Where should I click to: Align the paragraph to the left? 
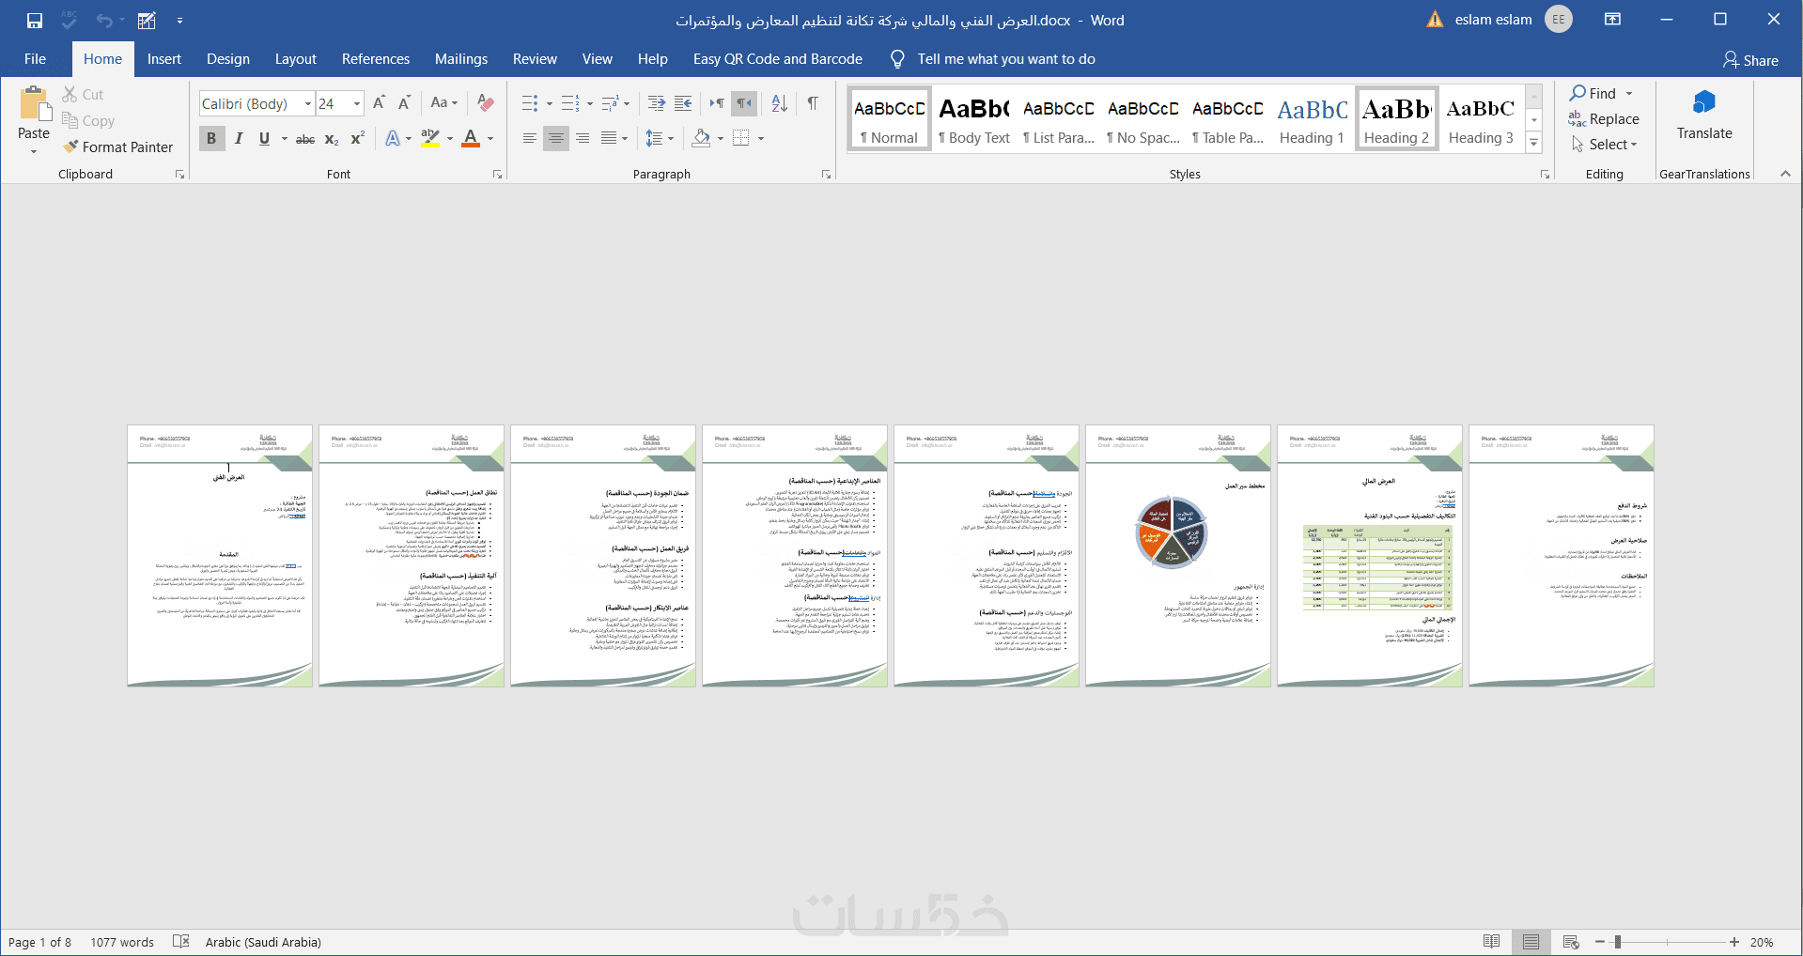click(530, 139)
